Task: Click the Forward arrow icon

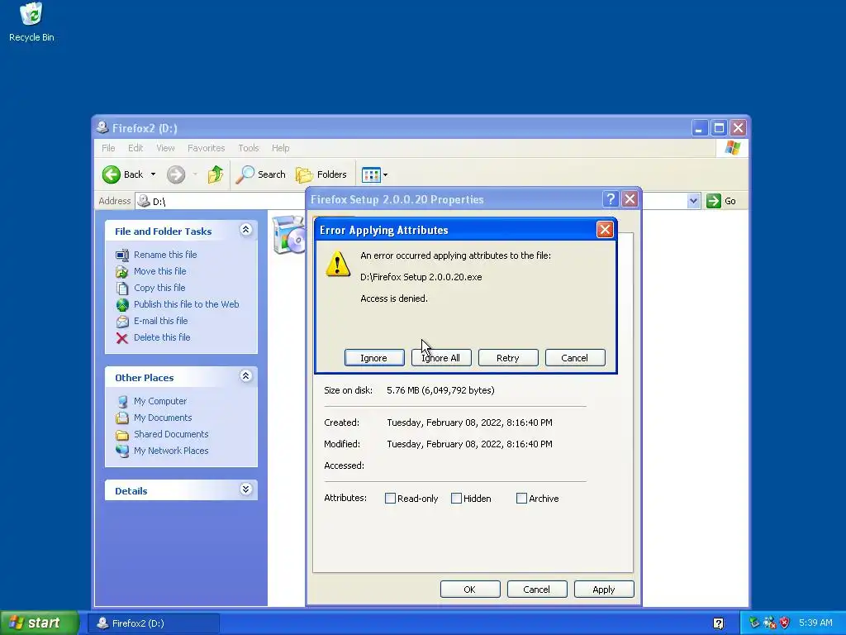Action: point(176,174)
